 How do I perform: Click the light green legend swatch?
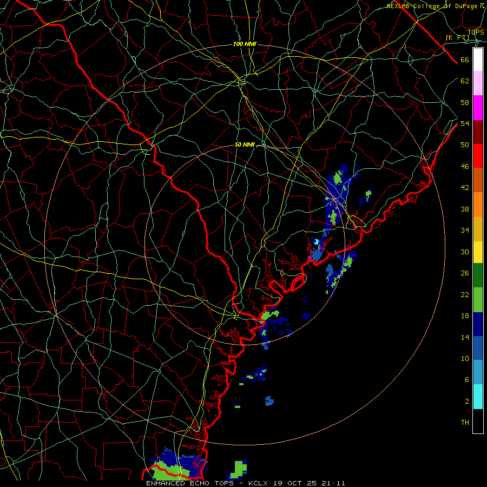click(x=478, y=300)
